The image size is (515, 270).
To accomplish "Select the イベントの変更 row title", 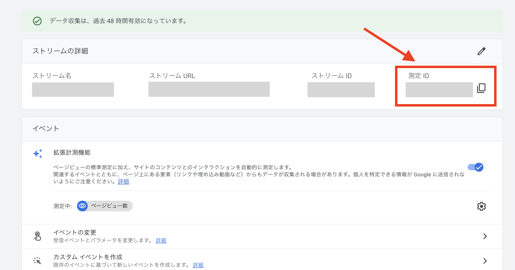I will [75, 232].
